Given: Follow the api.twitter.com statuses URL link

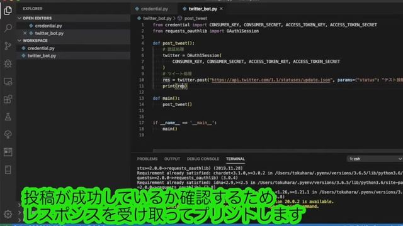Looking at the screenshot, I should [x=271, y=80].
